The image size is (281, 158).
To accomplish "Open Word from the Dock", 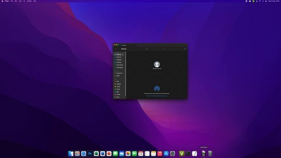I will [103, 154].
